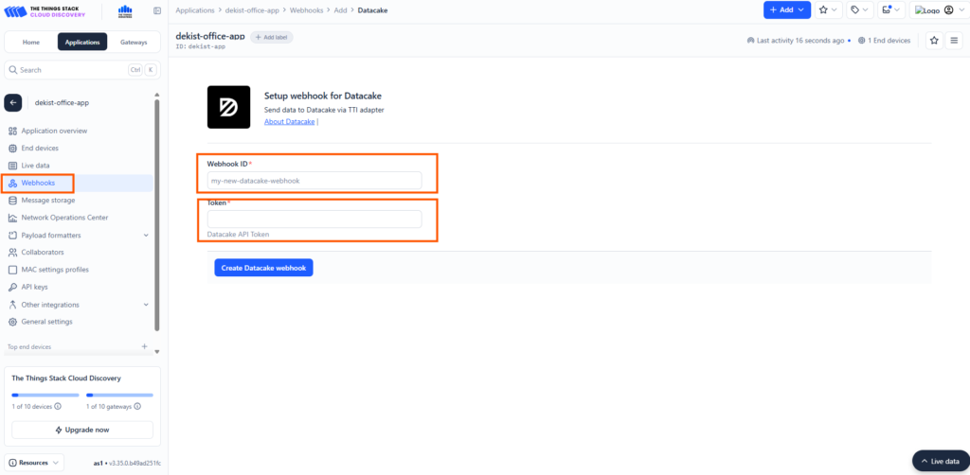Click the info icon beside 1 of 10 devices

(x=58, y=407)
